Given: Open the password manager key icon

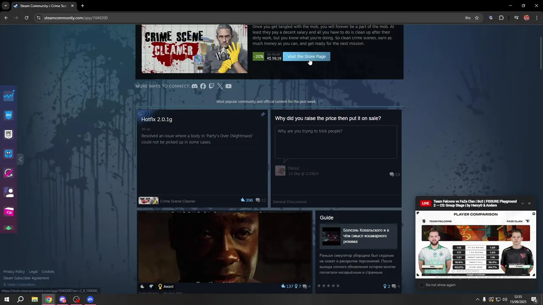Looking at the screenshot, I should point(467,18).
